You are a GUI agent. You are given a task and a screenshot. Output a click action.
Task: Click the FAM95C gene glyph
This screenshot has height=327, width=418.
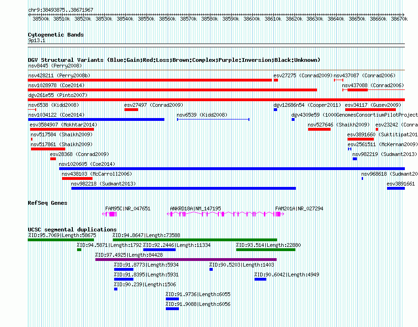click(x=109, y=214)
